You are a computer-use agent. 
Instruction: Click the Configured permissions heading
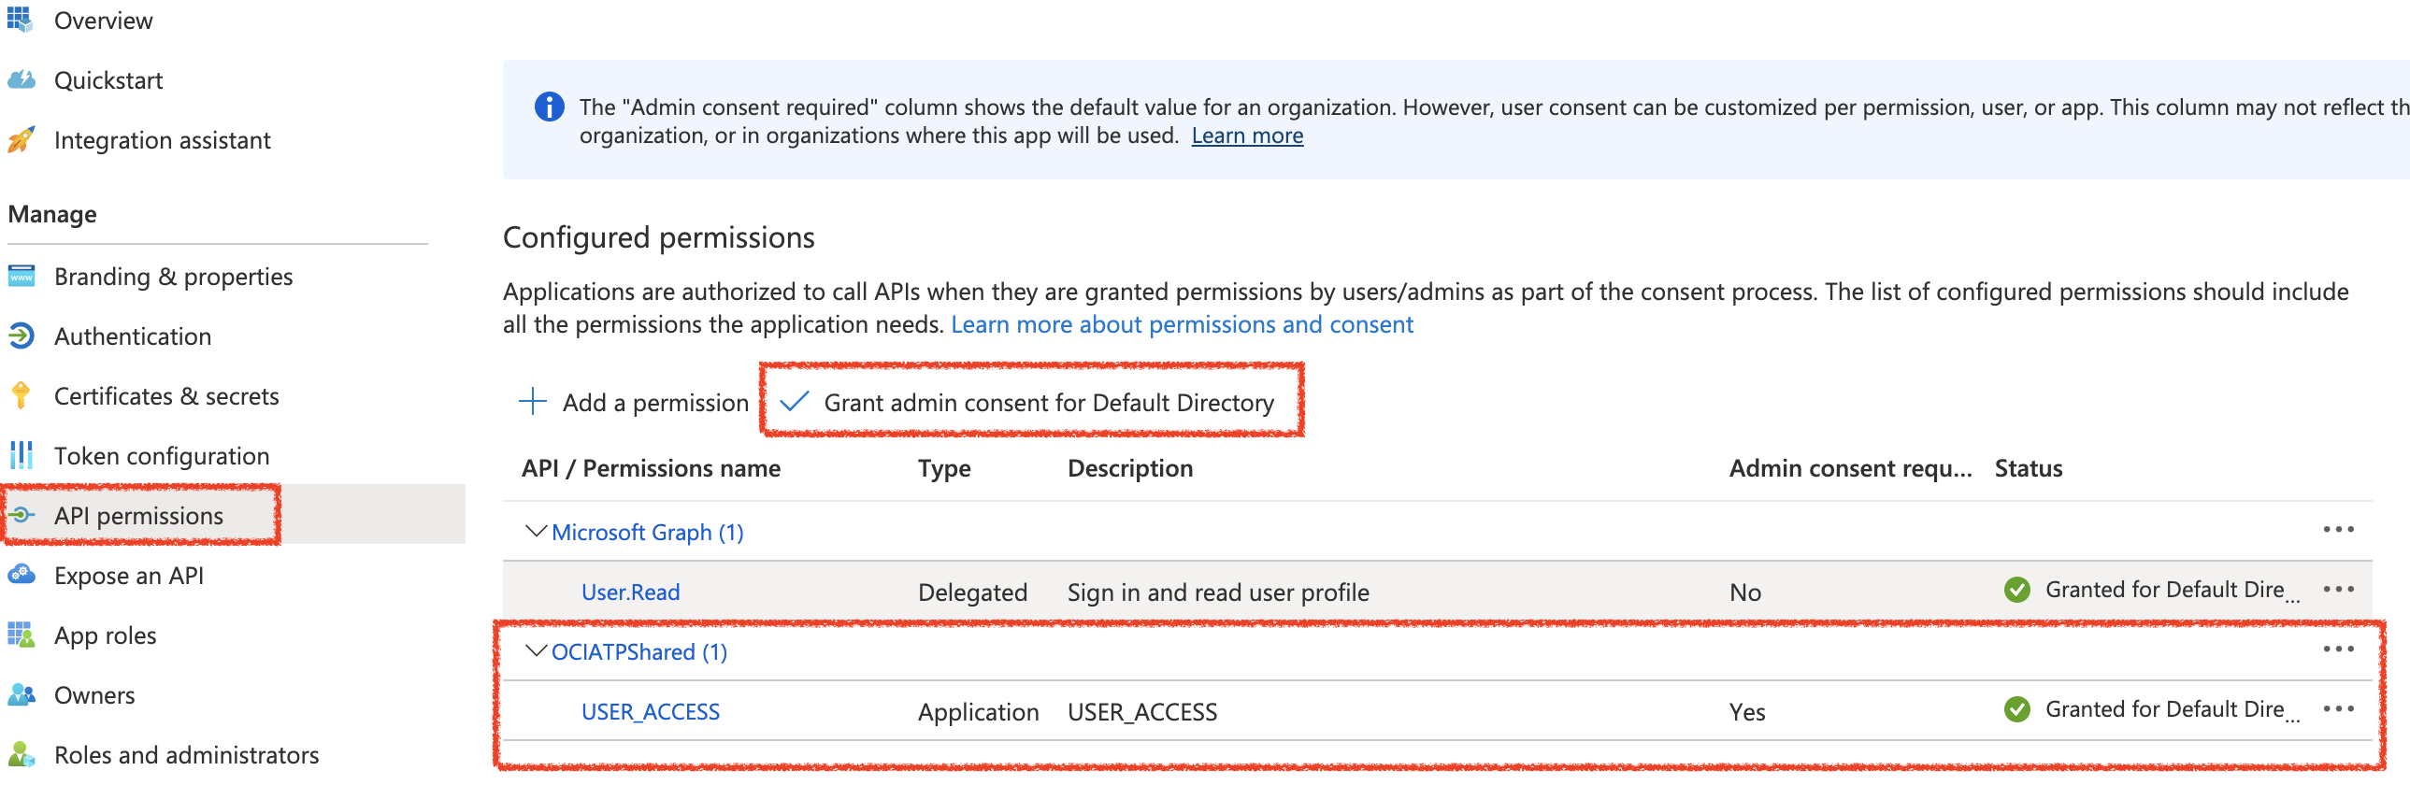659,237
